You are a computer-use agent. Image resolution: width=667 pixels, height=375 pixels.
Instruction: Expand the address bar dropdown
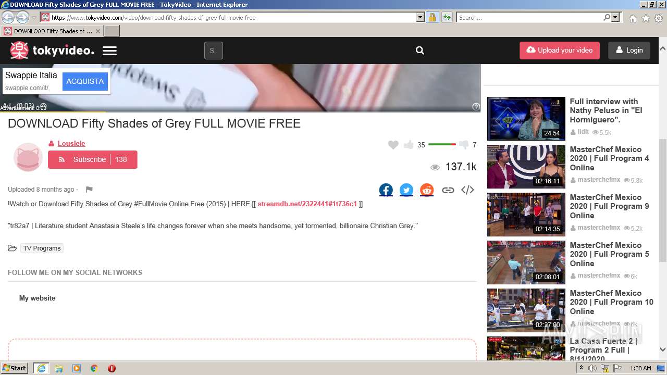click(x=421, y=17)
